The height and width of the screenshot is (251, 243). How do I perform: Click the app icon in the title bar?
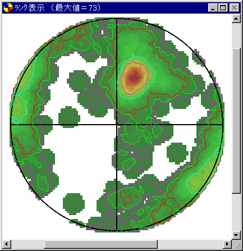(x=8, y=8)
